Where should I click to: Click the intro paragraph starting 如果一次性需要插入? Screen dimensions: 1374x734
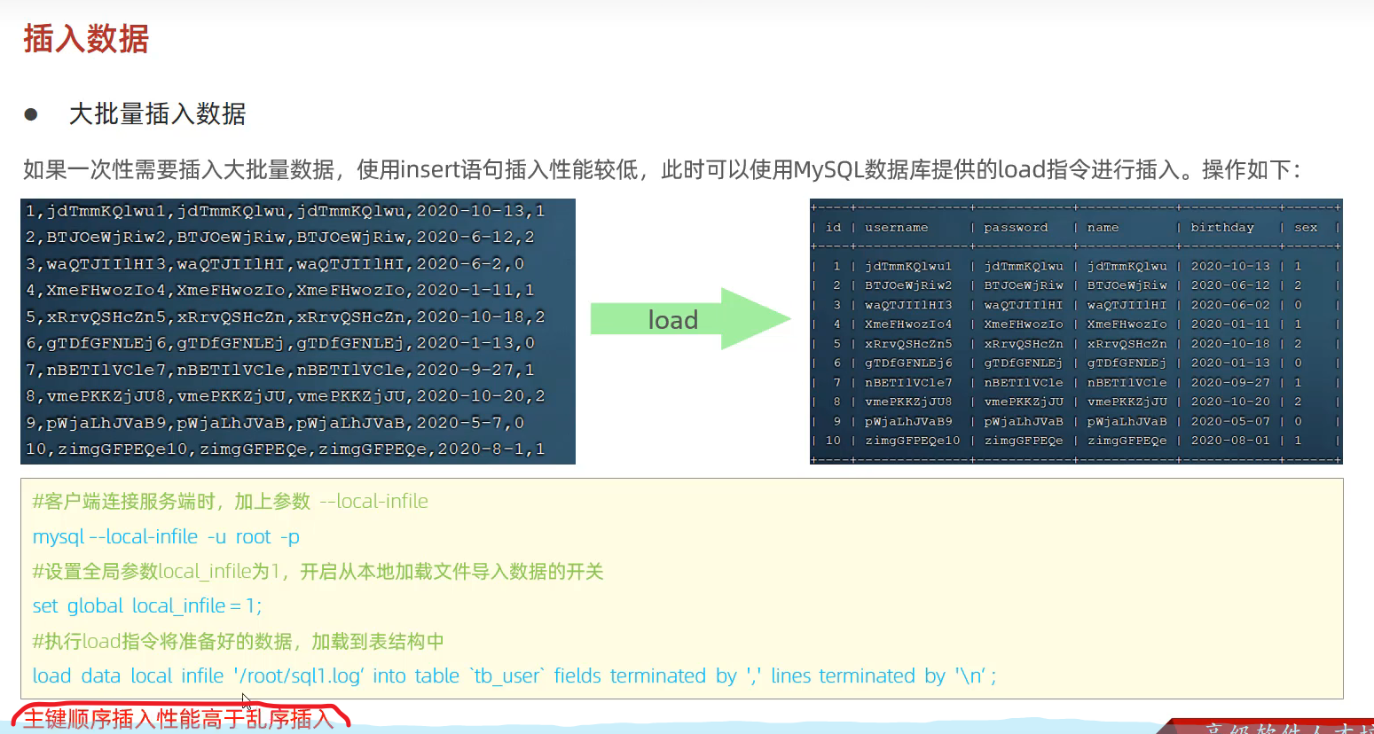pyautogui.click(x=661, y=169)
